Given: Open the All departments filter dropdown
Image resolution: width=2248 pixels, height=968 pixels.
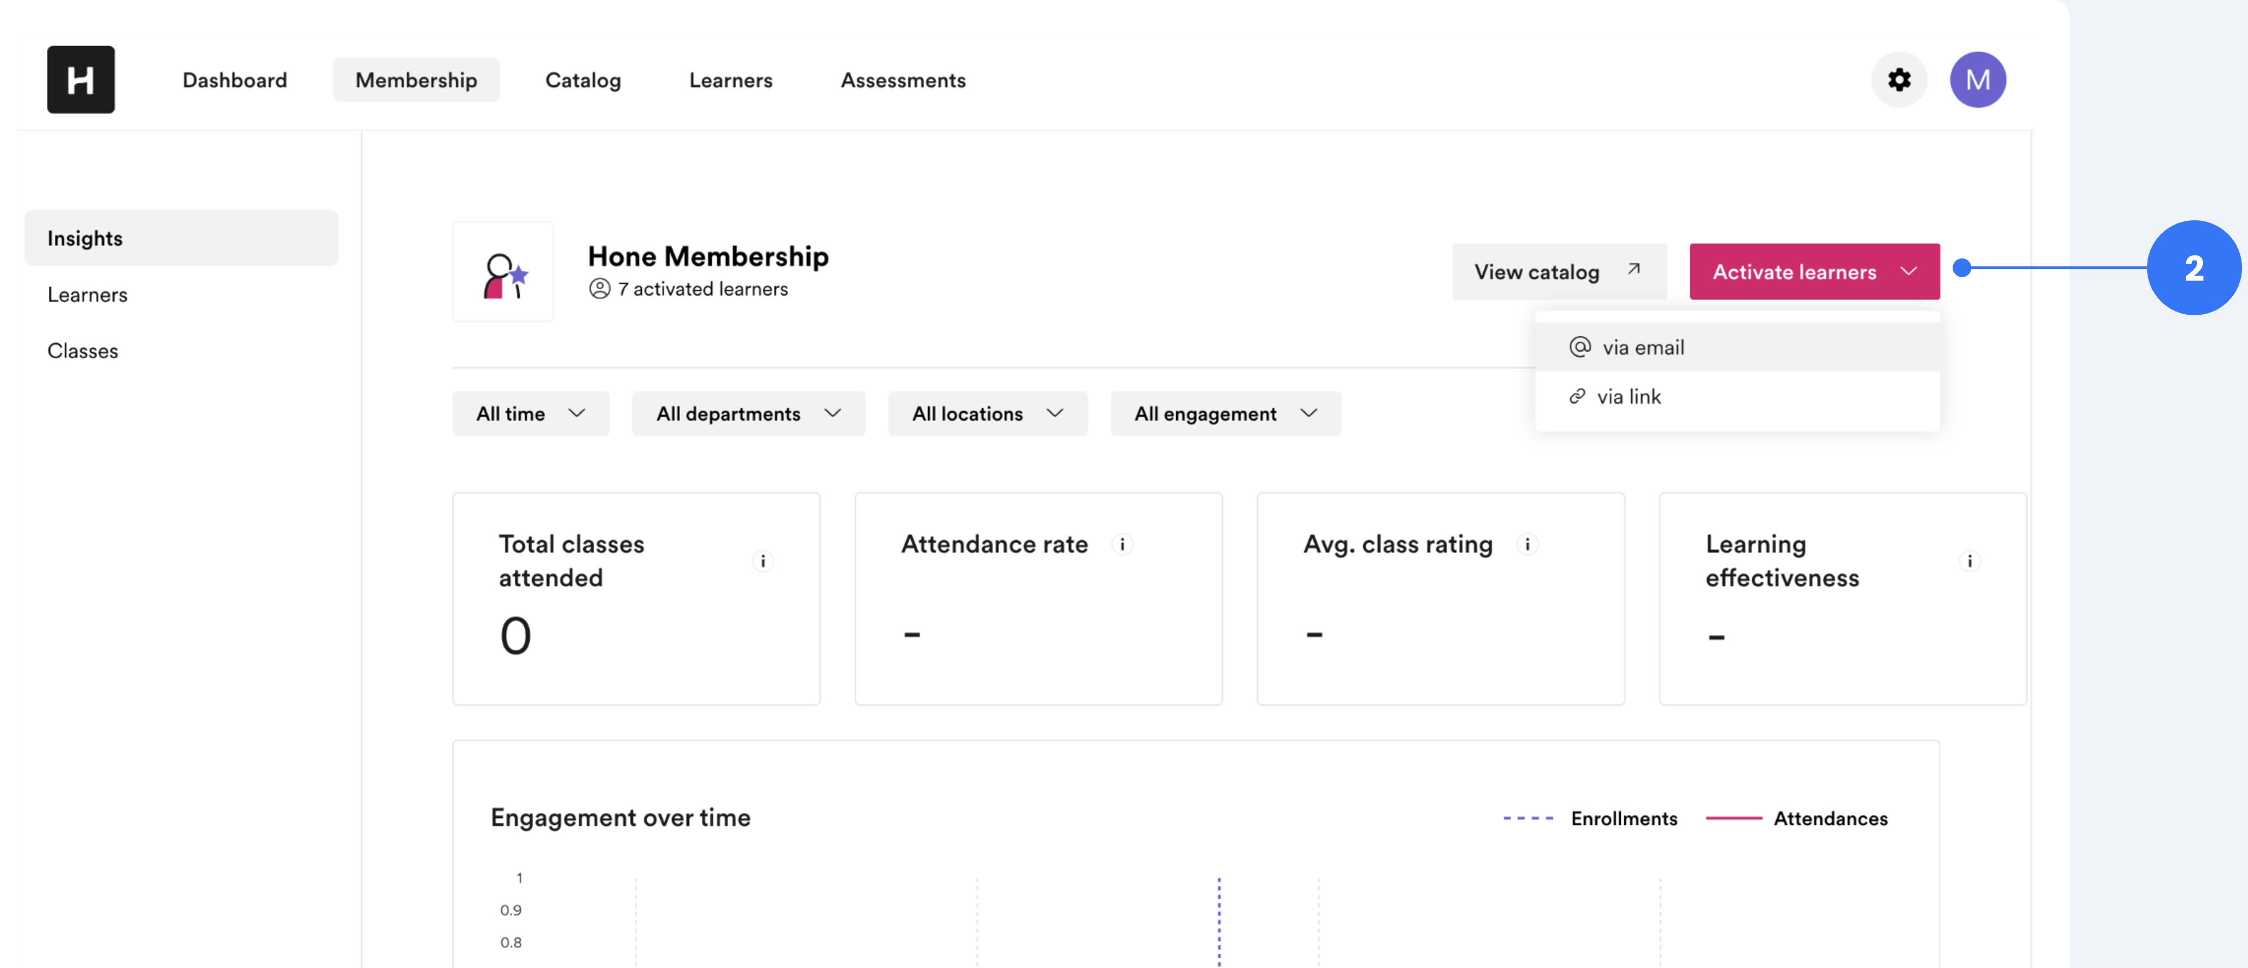Looking at the screenshot, I should coord(749,414).
